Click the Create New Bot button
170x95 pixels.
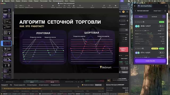[150, 61]
